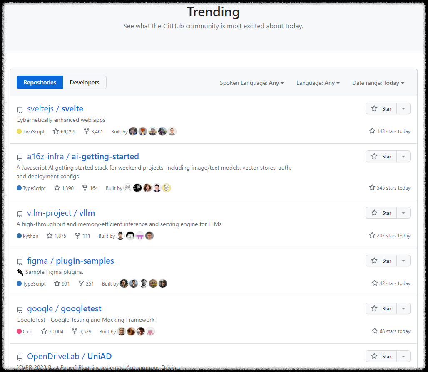Screen dimensions: 428x372
Task: Open googletest stargazers count 30,004
Action: tap(52, 331)
